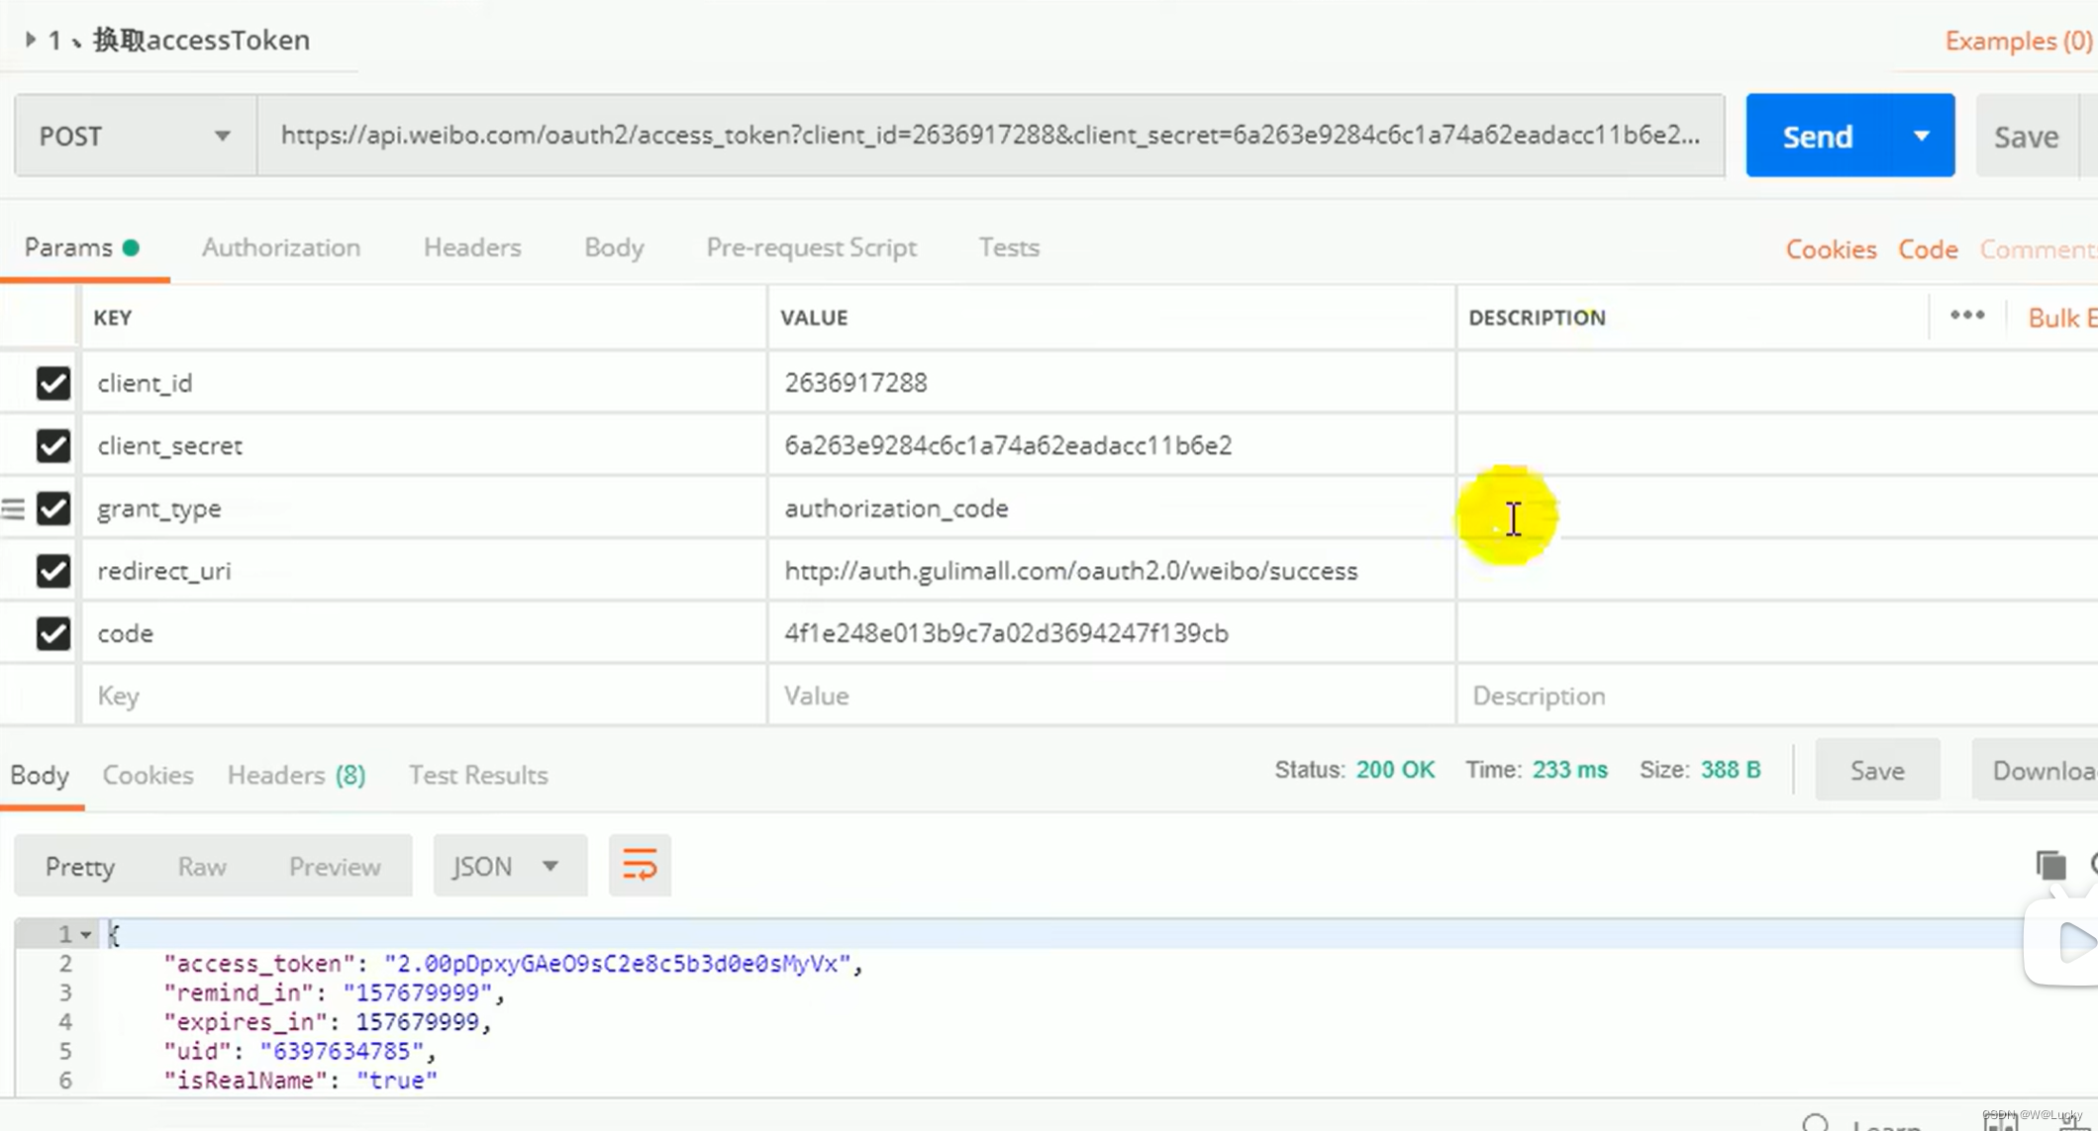The image size is (2098, 1131).
Task: Open the response Headers (8) tab
Action: pos(295,775)
